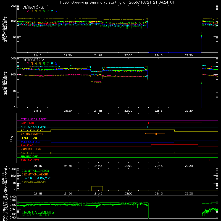Click the DECIMATION_ENERGY legend entry
Image resolution: width=221 pixels, height=221 pixels.
(35, 171)
